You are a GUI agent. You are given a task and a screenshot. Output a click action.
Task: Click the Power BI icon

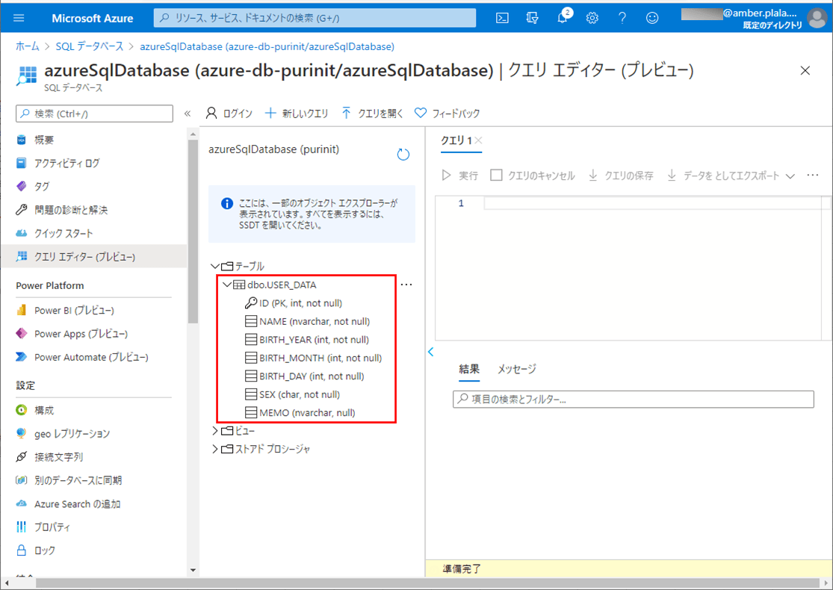coord(21,310)
